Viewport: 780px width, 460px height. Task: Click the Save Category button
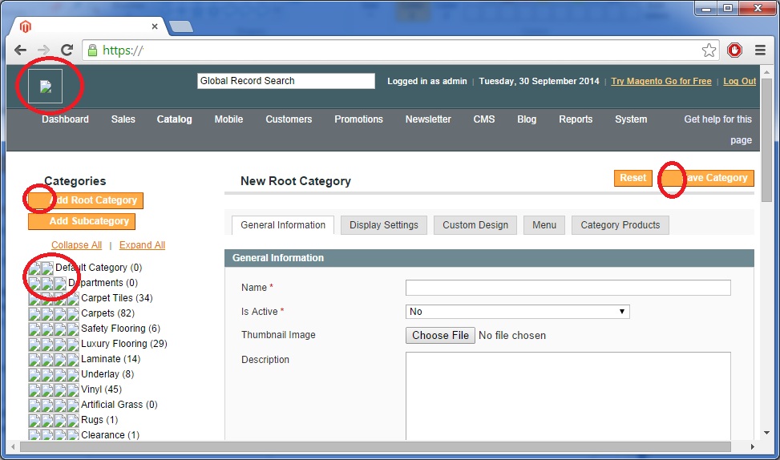click(708, 178)
